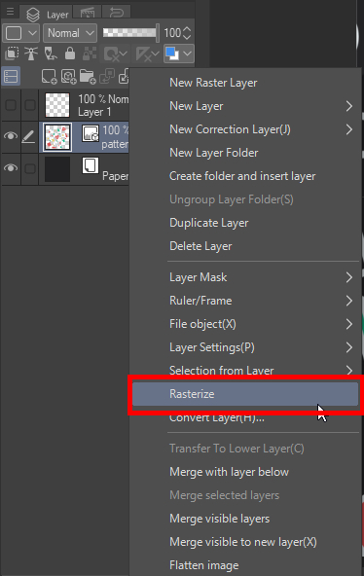Click the New Raster Layer icon
Viewport: 364px width, 576px height.
pyautogui.click(x=49, y=77)
